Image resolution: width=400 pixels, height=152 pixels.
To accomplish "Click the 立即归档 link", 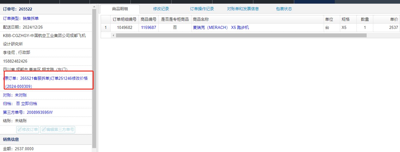I will point(29,104).
